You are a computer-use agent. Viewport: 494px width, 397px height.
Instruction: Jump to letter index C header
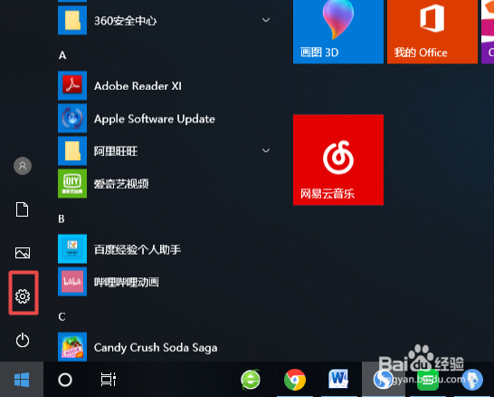point(62,316)
